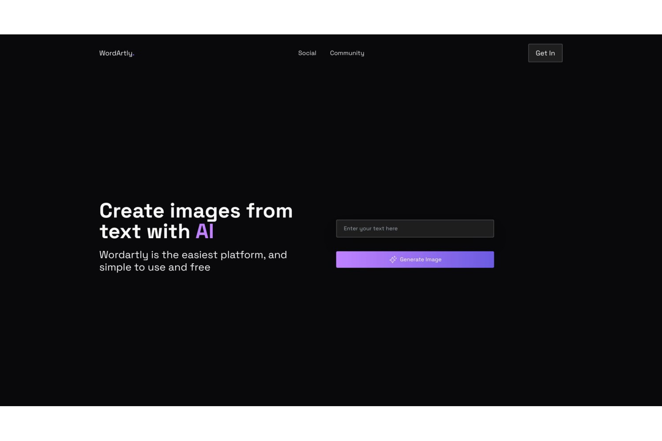Click the WordArtly logo
The image size is (662, 441).
coord(117,53)
